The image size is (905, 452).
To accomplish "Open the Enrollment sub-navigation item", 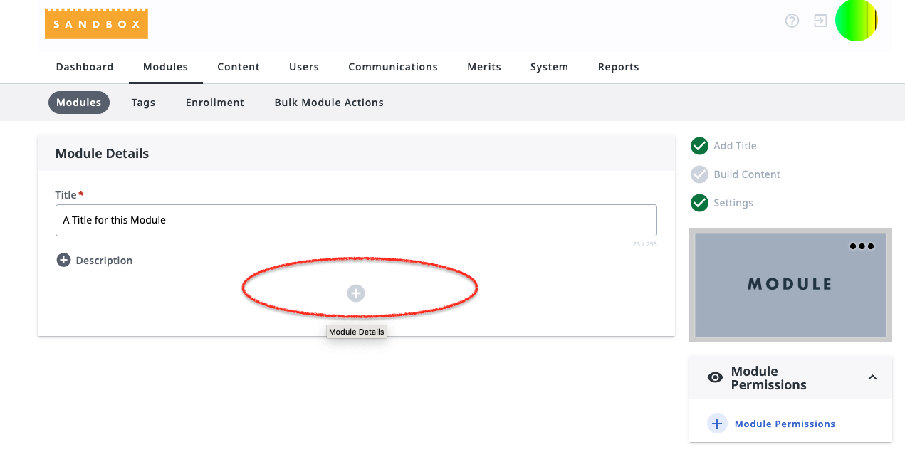I will [215, 103].
